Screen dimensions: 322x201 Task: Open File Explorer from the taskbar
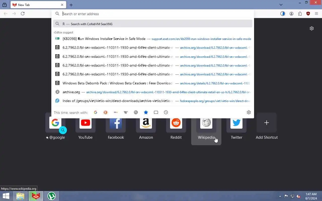20,196
